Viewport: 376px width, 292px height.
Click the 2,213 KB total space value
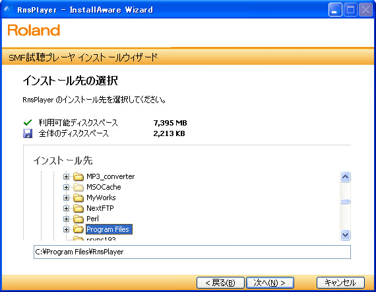click(x=169, y=133)
